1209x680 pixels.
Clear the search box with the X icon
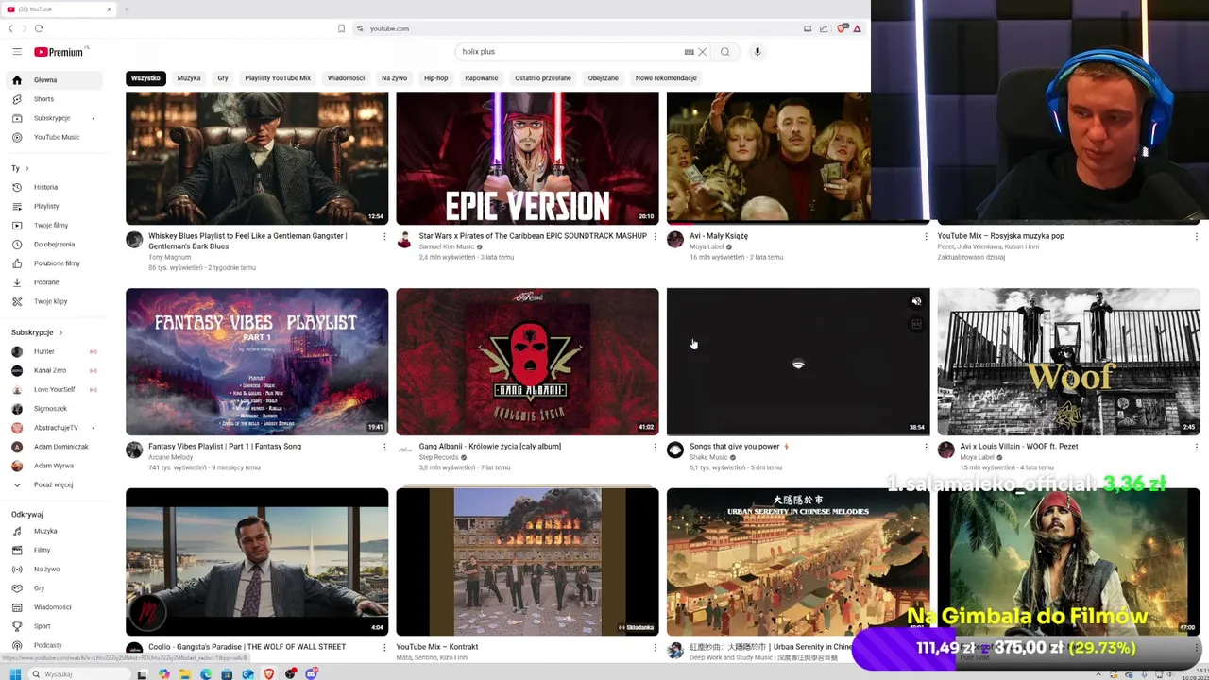pyautogui.click(x=702, y=52)
